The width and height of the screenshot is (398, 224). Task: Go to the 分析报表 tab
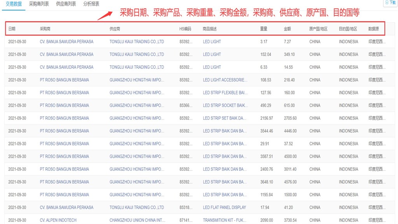[91, 4]
